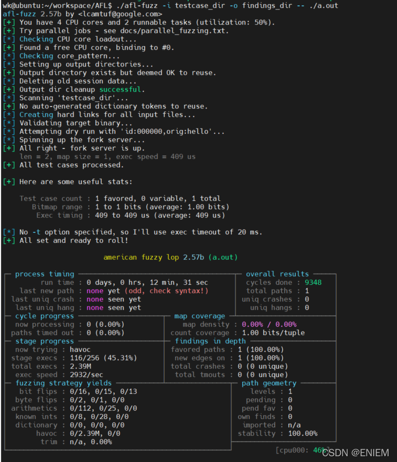Click the 'Test case count' stats row

[x=120, y=199]
